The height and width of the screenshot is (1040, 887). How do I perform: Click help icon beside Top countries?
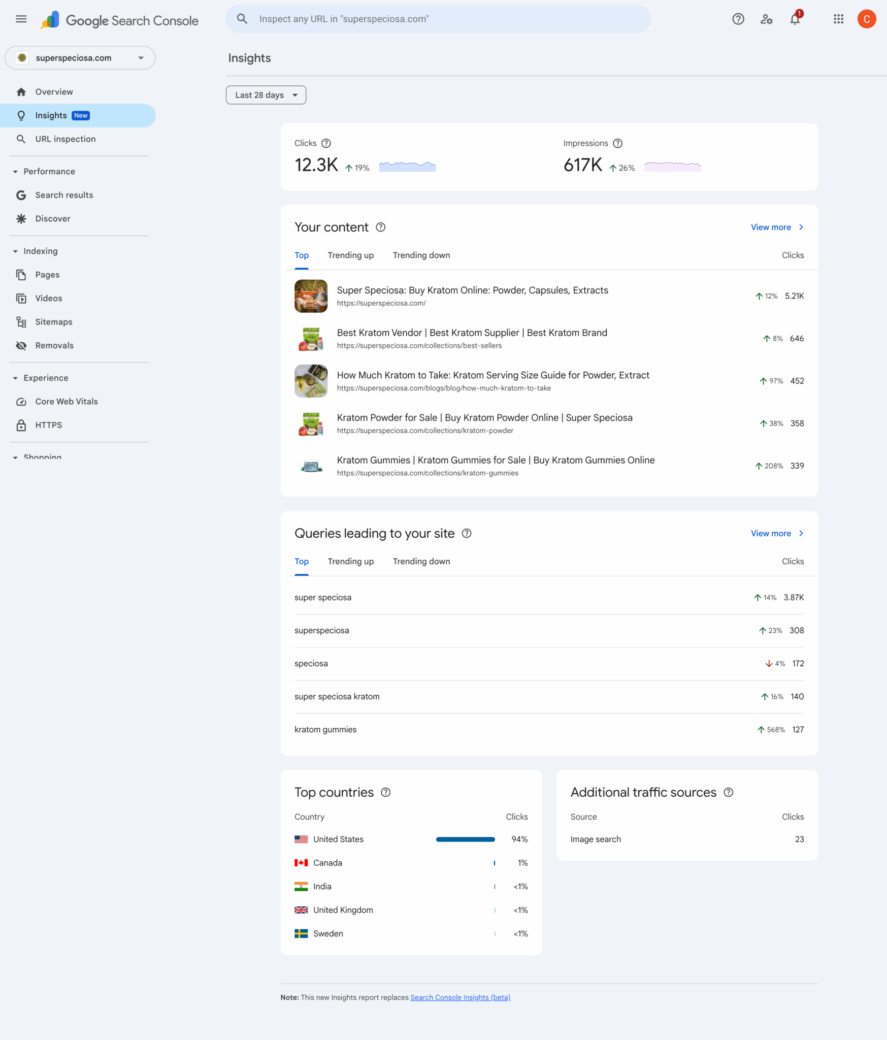tap(386, 793)
